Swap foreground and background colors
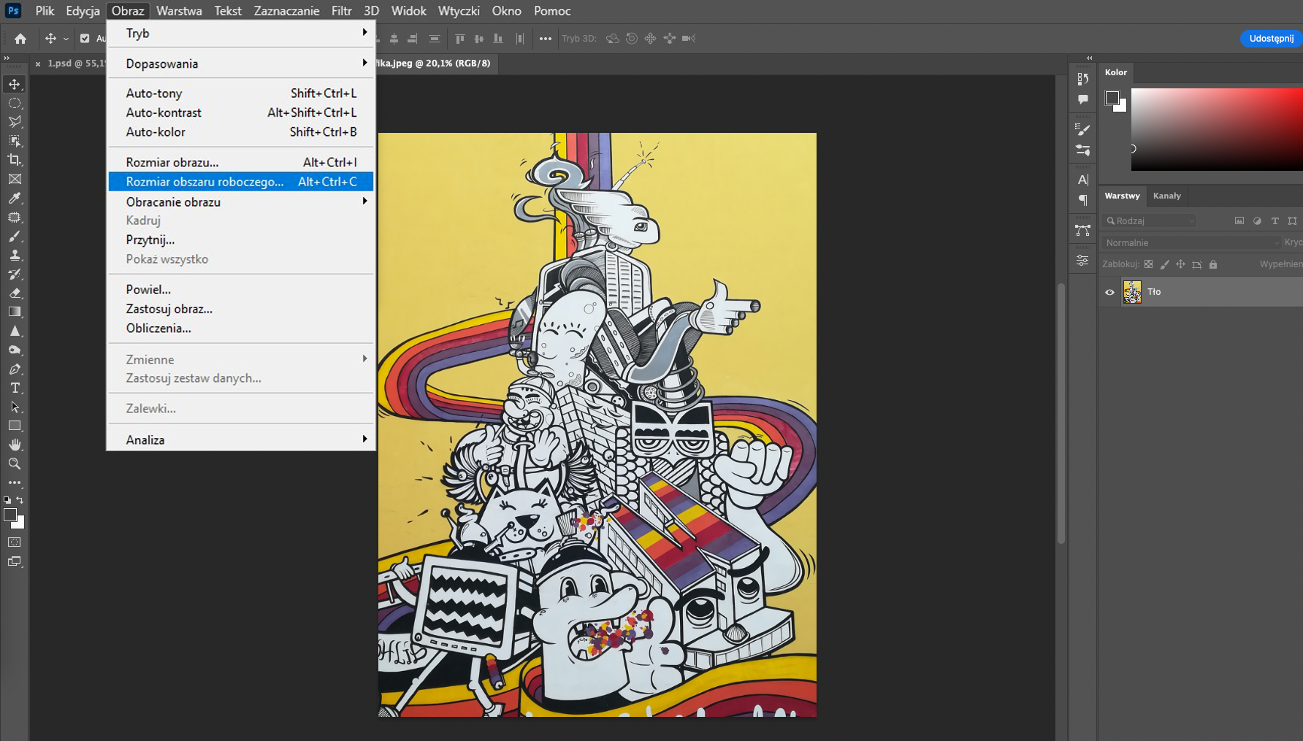Screen dimensions: 1303x741 (x=20, y=500)
